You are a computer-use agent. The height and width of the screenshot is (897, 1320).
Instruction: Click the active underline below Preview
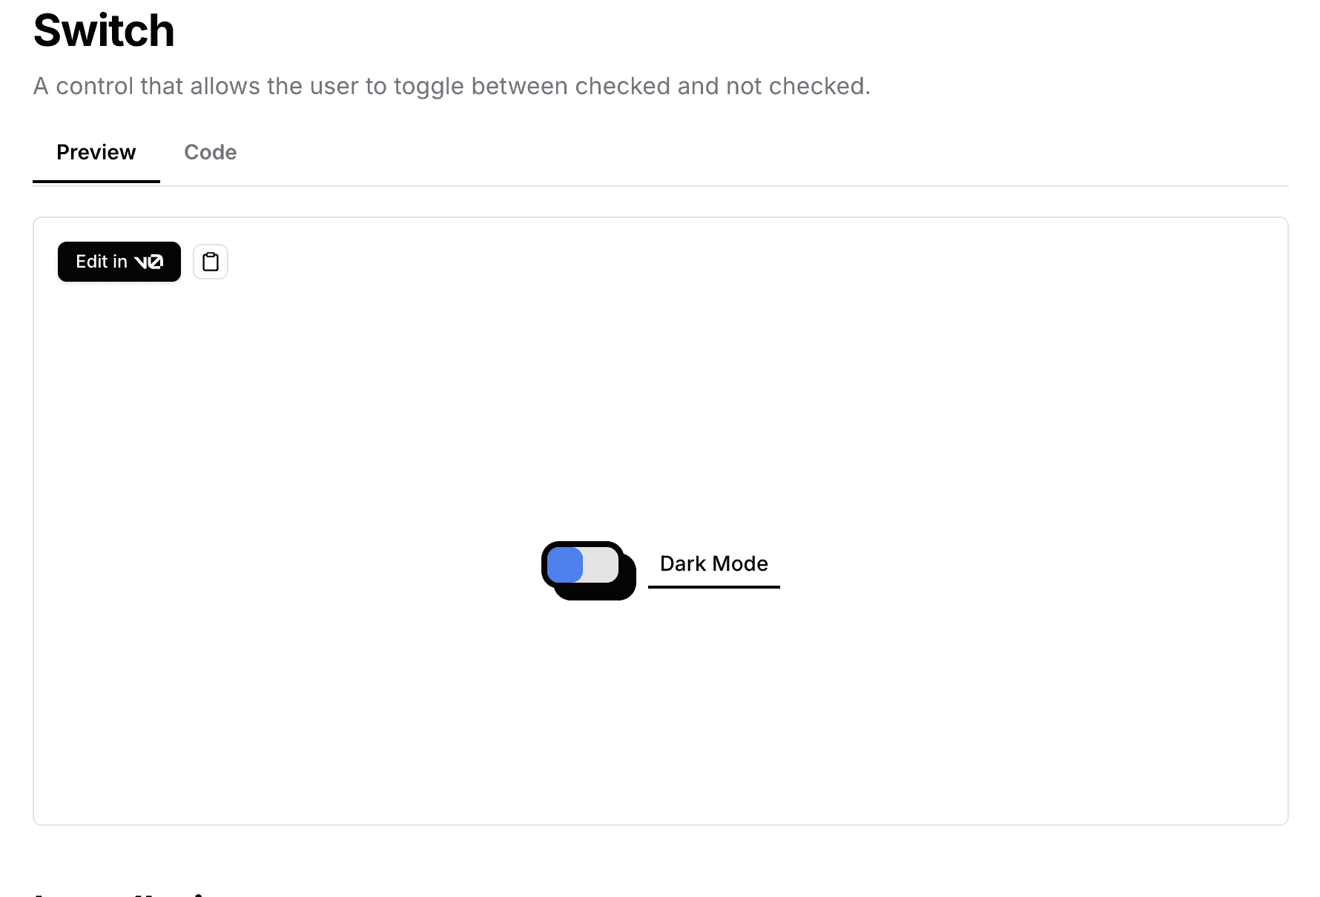coord(96,181)
